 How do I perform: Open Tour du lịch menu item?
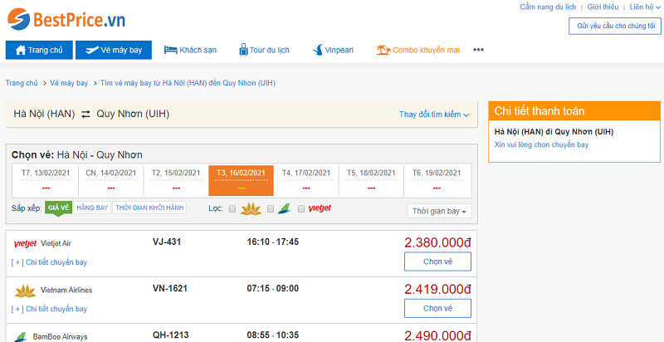click(264, 50)
